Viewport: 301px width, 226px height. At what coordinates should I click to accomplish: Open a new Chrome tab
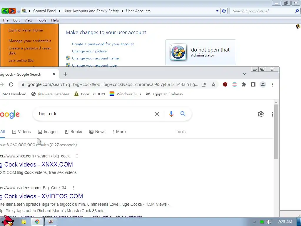(x=65, y=74)
